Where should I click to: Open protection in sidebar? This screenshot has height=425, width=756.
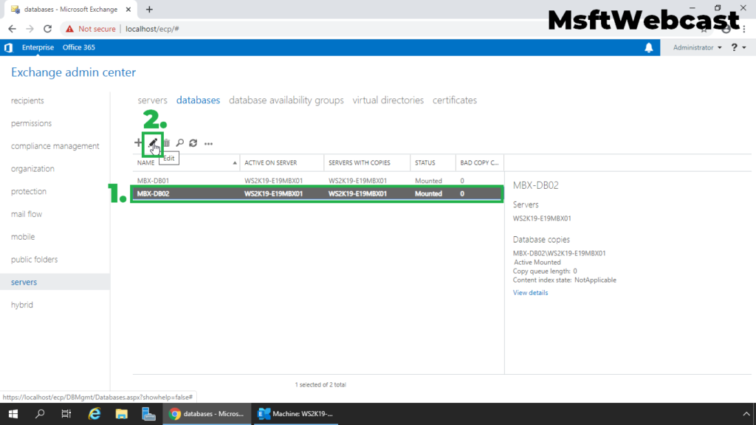[29, 191]
